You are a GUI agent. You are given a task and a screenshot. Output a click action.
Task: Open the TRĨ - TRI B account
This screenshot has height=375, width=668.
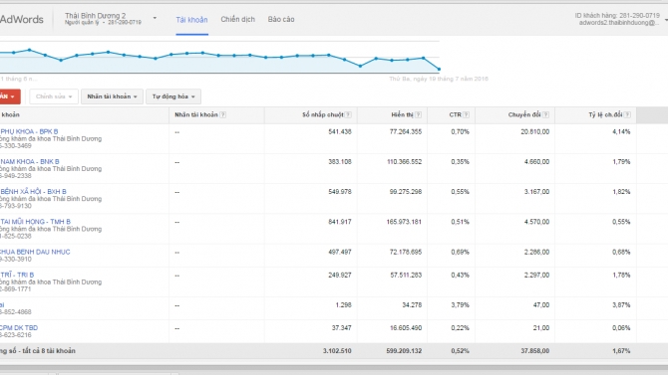pos(17,275)
